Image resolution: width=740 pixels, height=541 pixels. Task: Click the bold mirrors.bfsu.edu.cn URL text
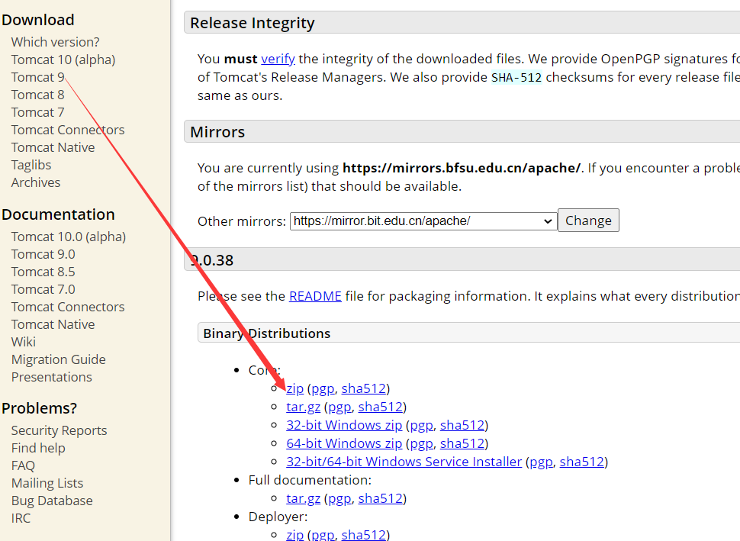(462, 168)
